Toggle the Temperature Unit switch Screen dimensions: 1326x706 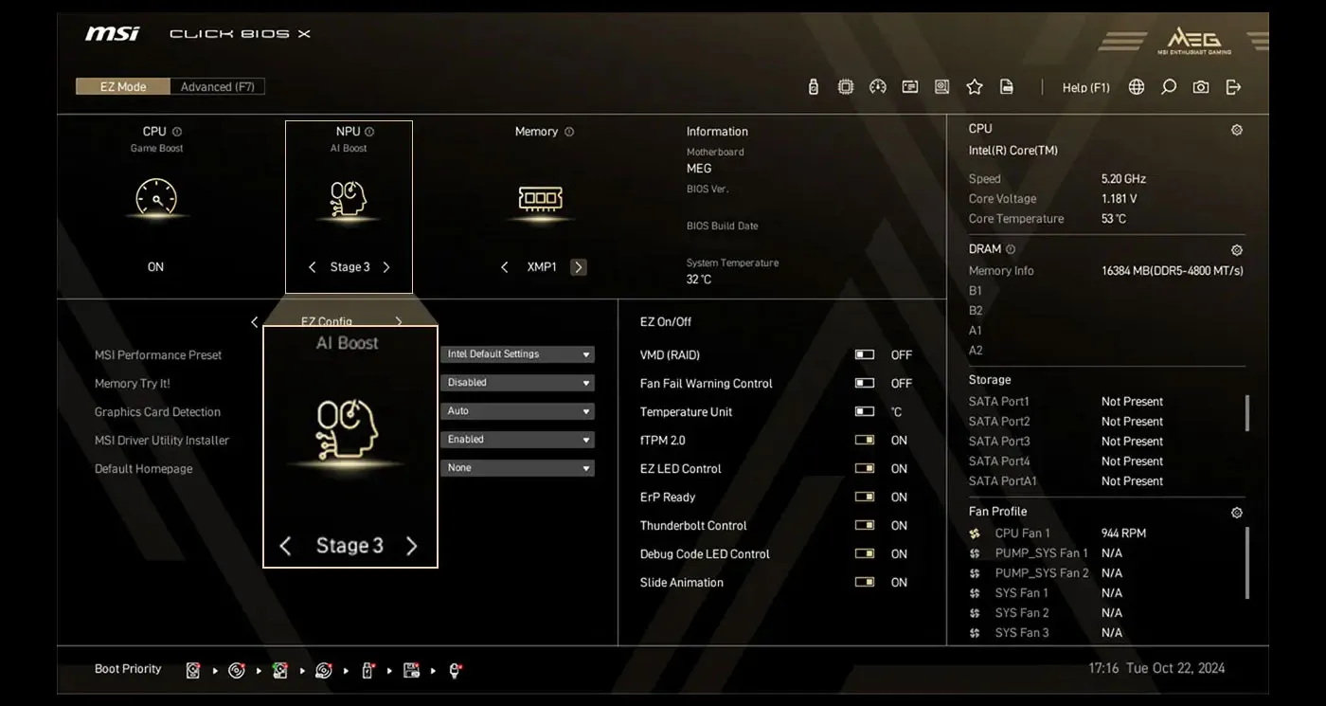(x=865, y=412)
